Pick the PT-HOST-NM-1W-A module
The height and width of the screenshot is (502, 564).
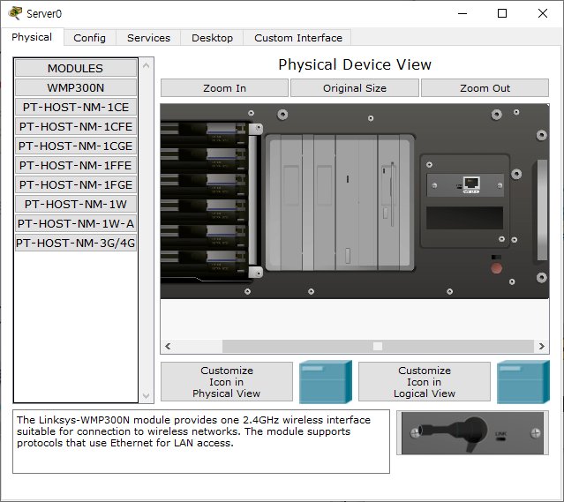click(76, 223)
